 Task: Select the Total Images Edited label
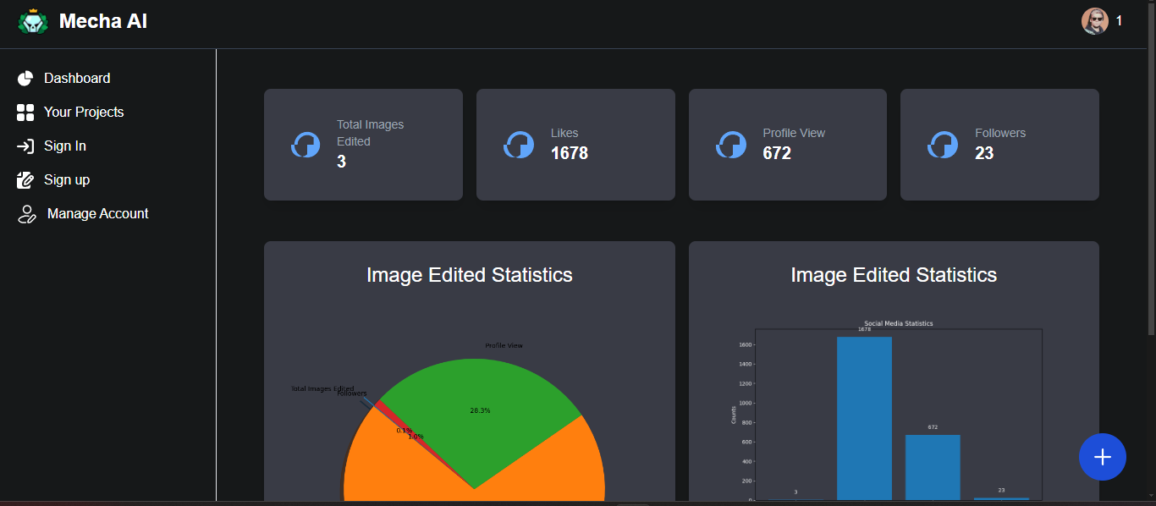point(370,133)
